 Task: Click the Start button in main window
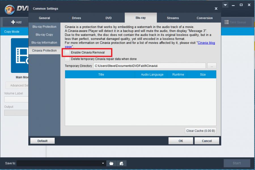click(237, 163)
